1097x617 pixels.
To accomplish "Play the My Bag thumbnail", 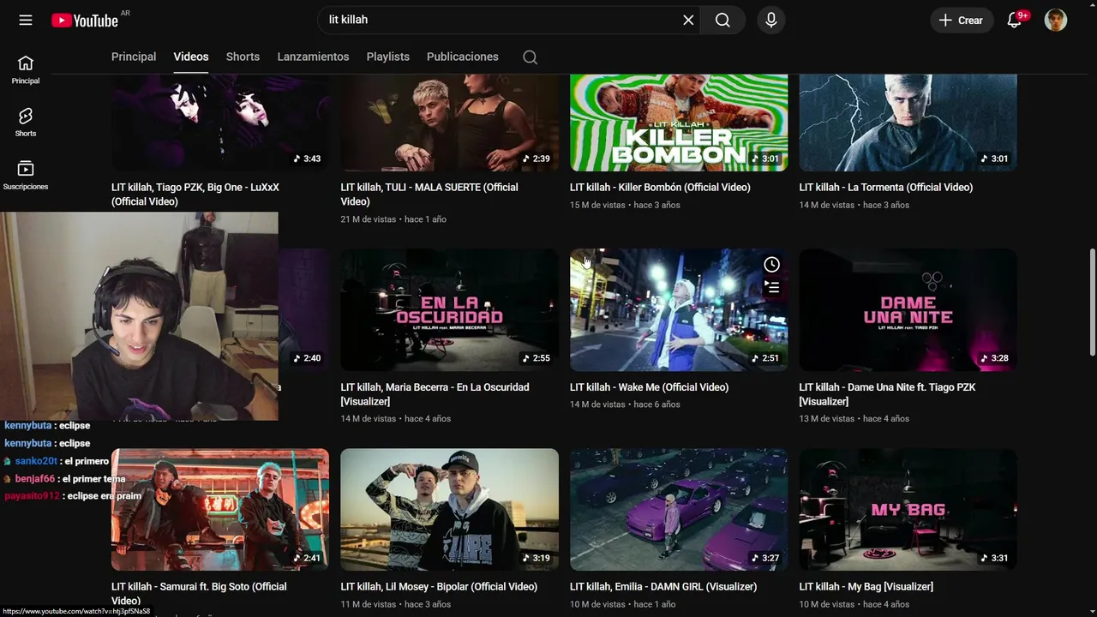I will [908, 510].
